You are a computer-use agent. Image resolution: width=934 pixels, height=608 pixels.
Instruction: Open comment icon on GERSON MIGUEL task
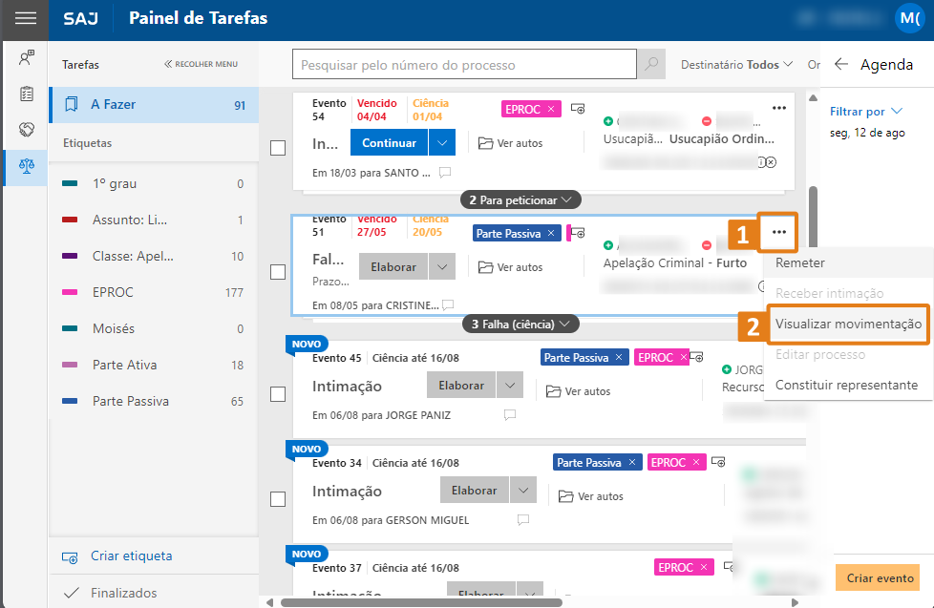click(523, 519)
